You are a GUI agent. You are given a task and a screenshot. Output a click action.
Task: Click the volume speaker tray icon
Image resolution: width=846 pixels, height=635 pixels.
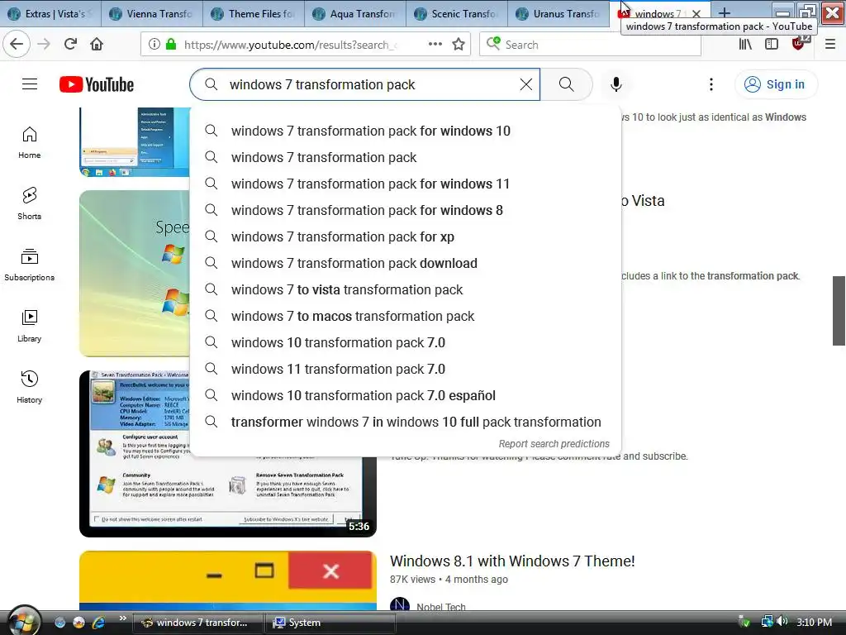[782, 622]
